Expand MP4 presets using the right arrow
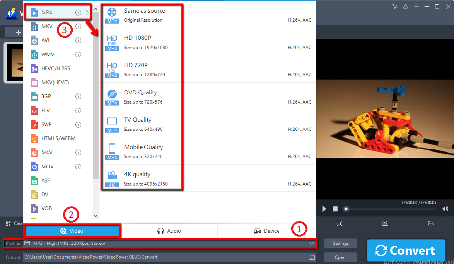The image size is (454, 264). point(87,12)
